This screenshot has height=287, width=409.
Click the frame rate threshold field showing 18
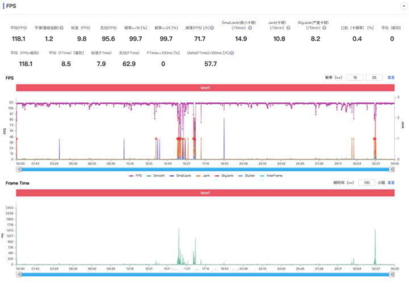pos(354,78)
